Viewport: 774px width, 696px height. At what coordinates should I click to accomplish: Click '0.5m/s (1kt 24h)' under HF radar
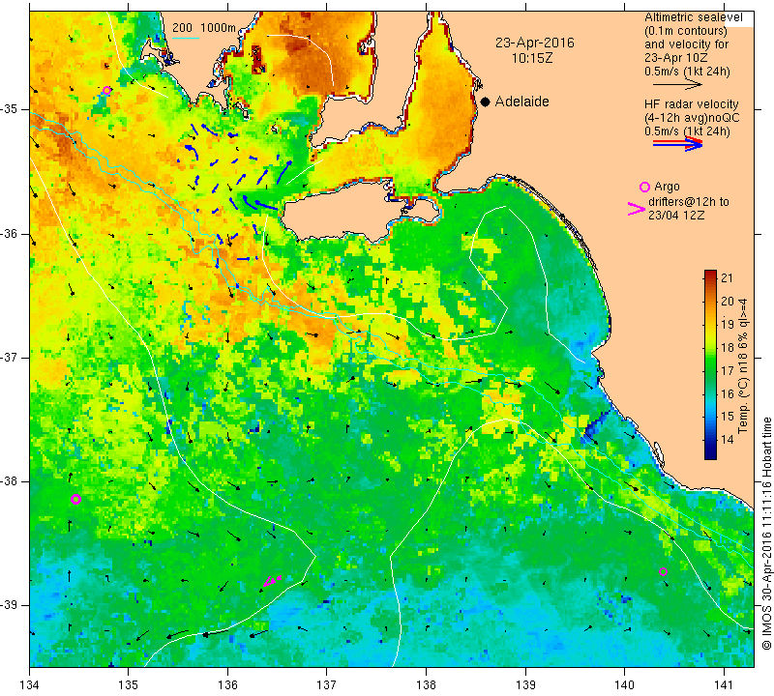pos(687,131)
